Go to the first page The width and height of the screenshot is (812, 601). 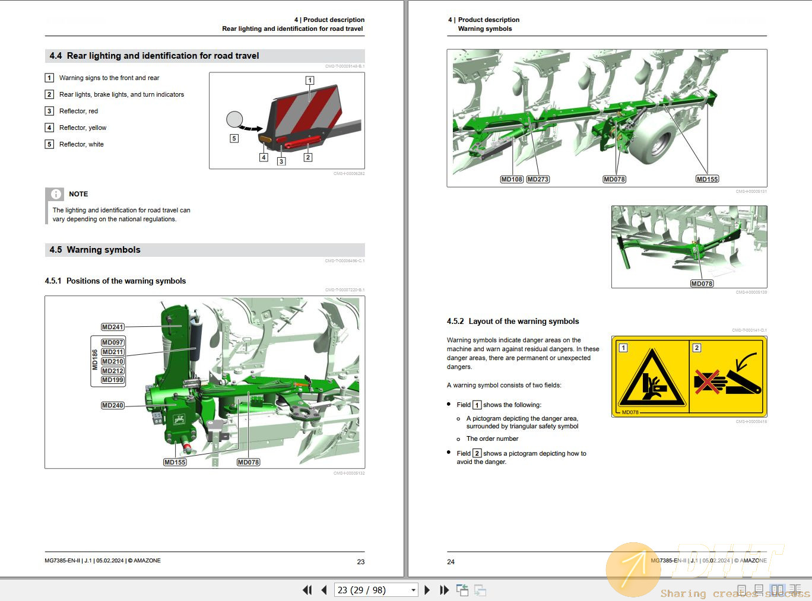pos(307,590)
